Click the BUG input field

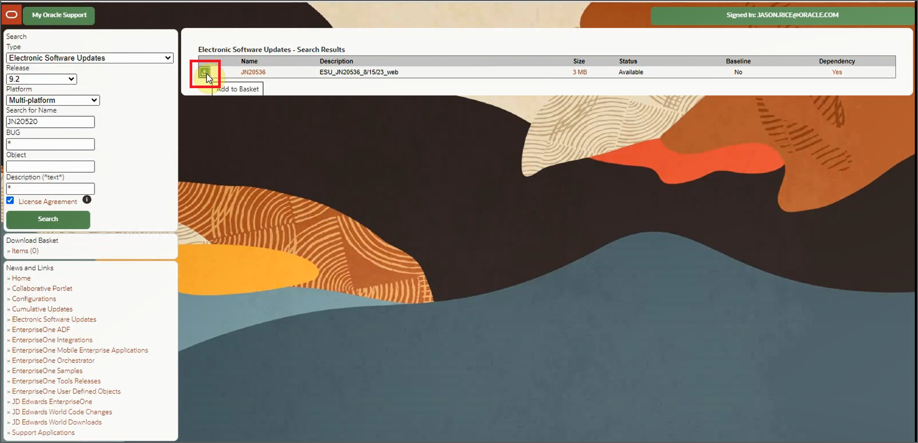(50, 144)
